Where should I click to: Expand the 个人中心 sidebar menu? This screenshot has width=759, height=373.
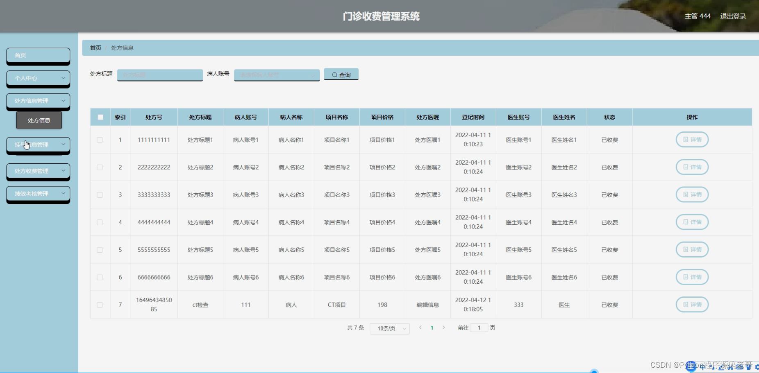point(38,78)
